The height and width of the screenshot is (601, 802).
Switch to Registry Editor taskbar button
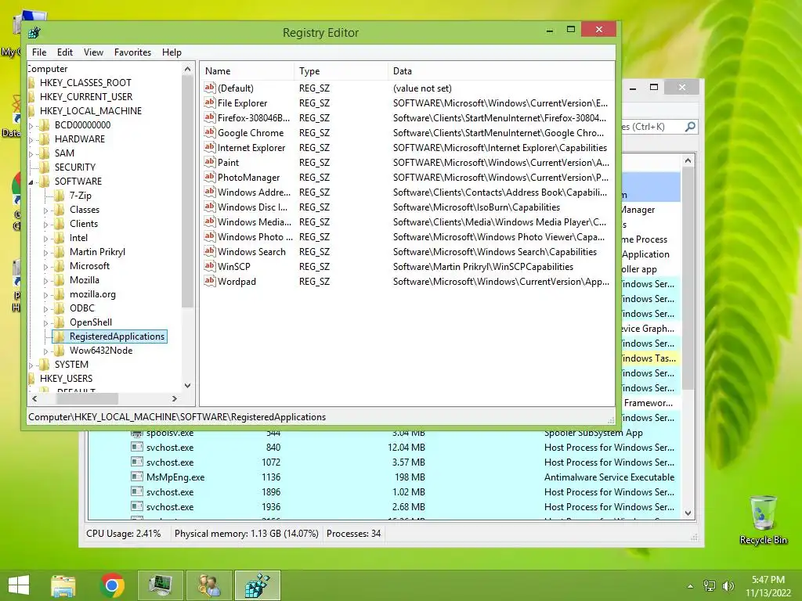tap(257, 585)
